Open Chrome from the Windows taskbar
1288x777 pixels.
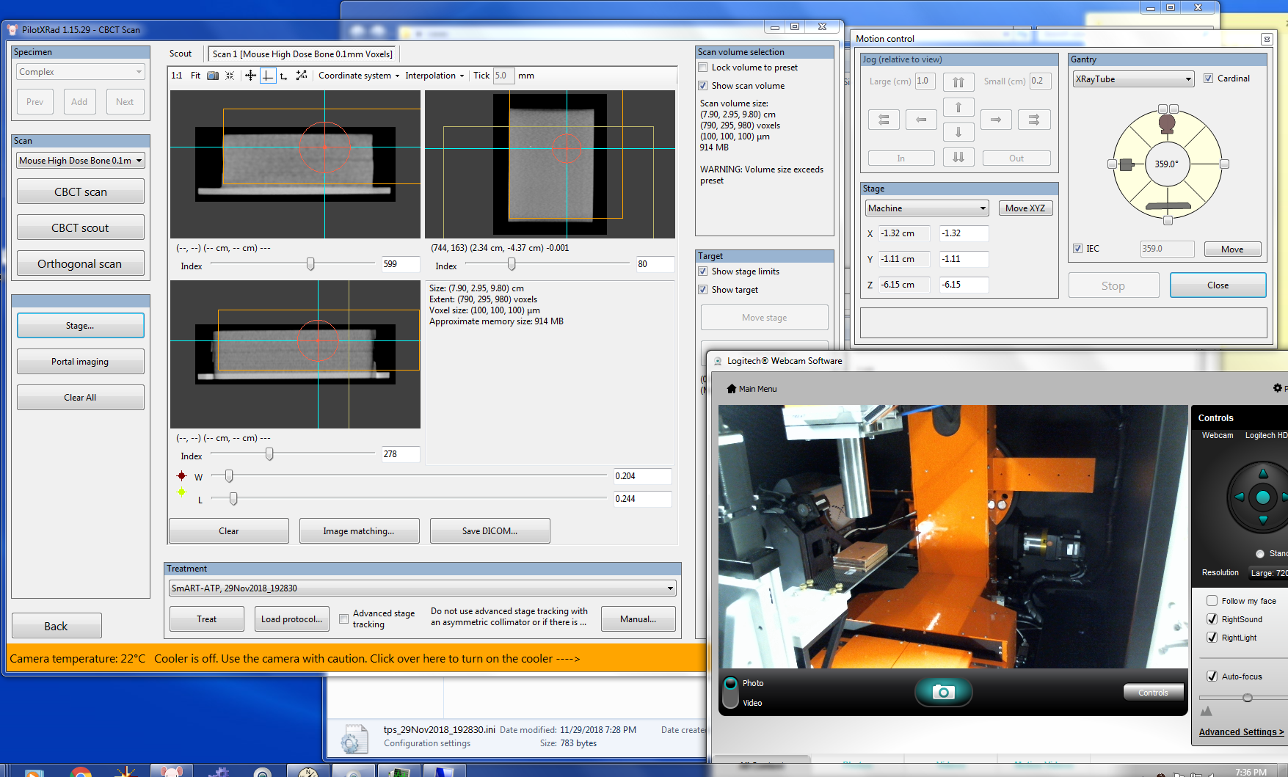[x=81, y=772]
